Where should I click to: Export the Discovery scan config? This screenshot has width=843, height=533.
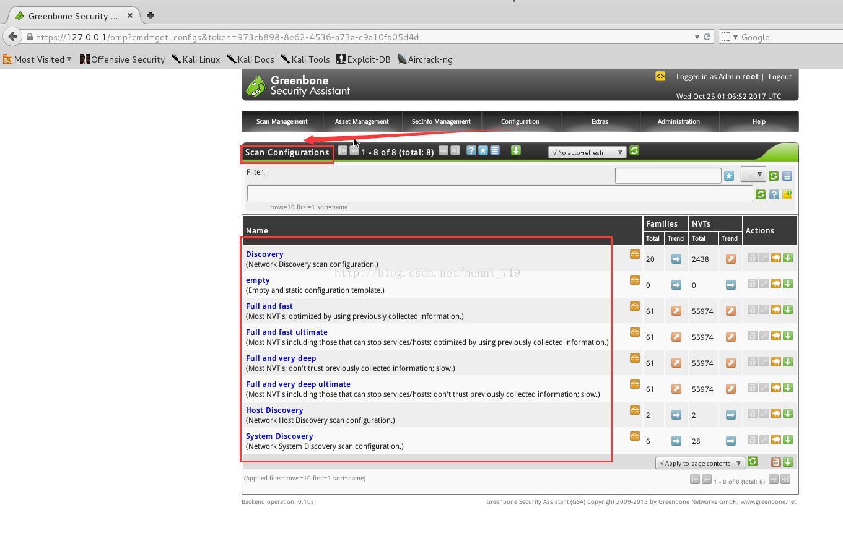787,258
